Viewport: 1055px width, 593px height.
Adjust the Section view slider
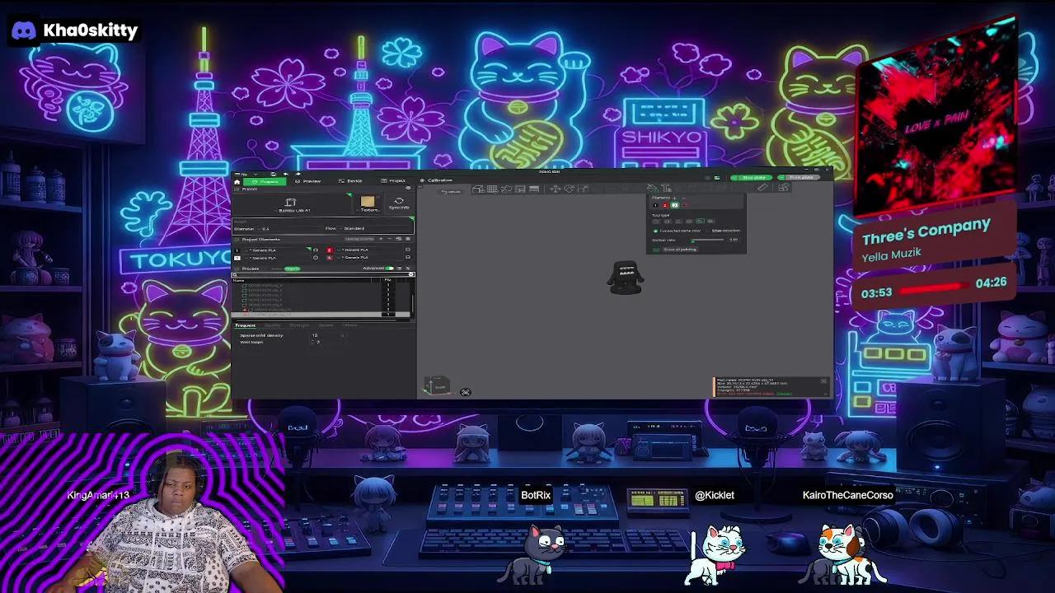click(x=706, y=240)
